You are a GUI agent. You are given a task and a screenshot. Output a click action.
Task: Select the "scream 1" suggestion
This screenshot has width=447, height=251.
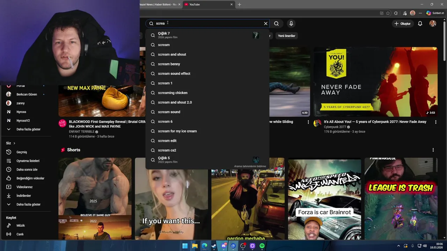tap(207, 83)
